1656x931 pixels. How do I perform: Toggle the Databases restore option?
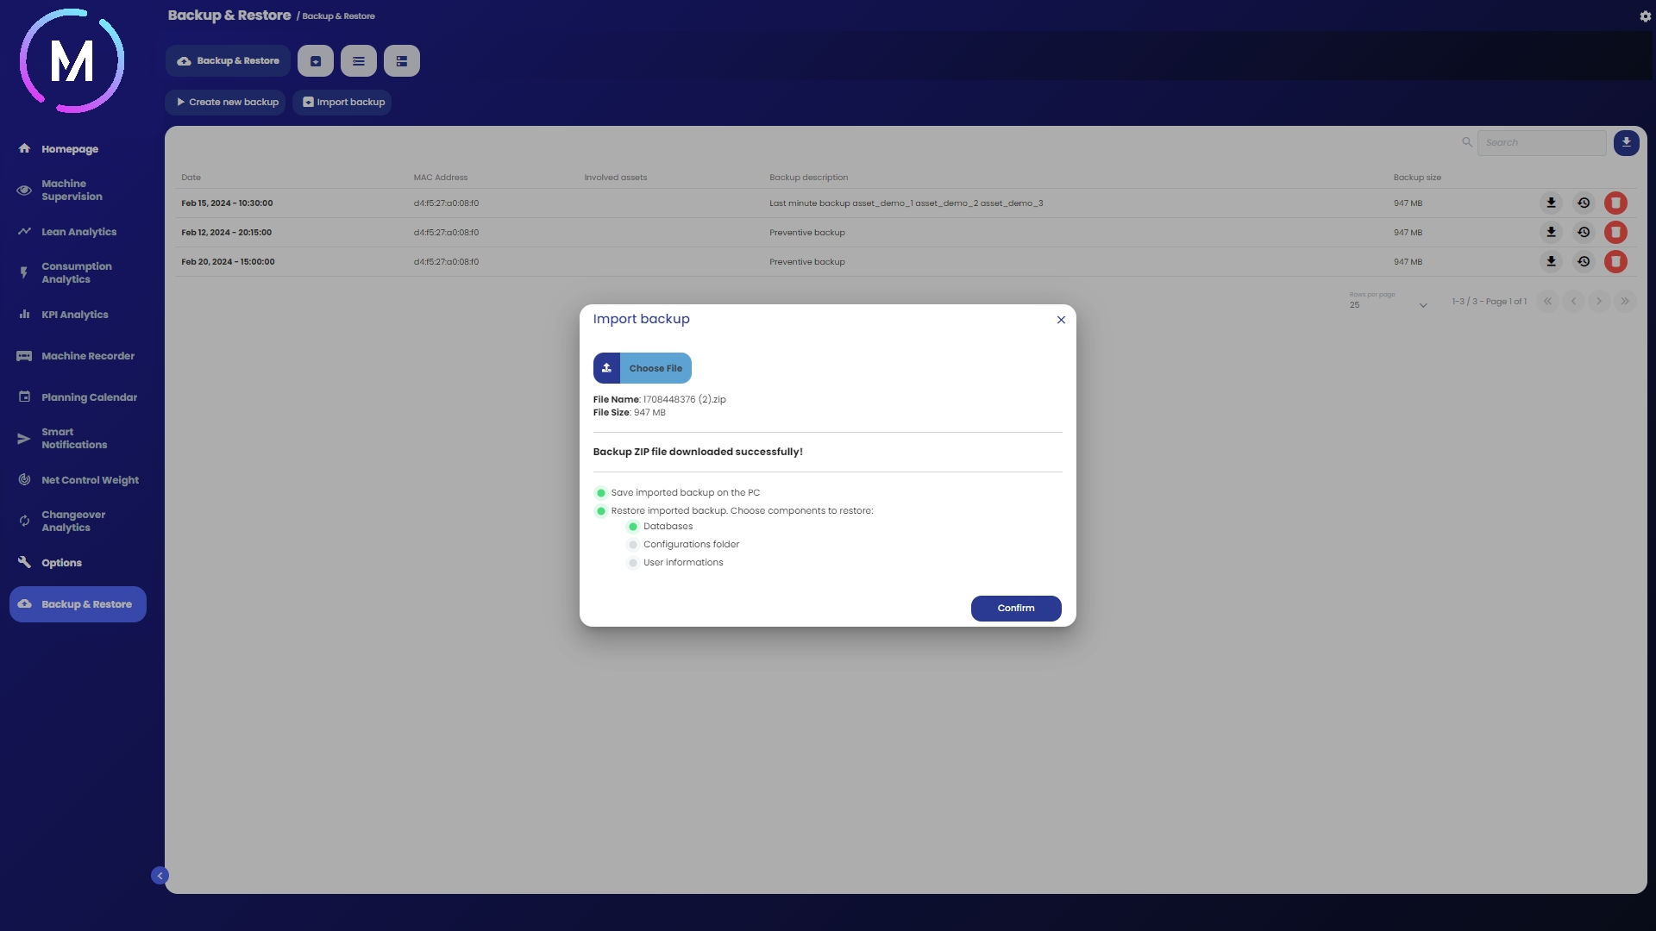click(x=633, y=527)
